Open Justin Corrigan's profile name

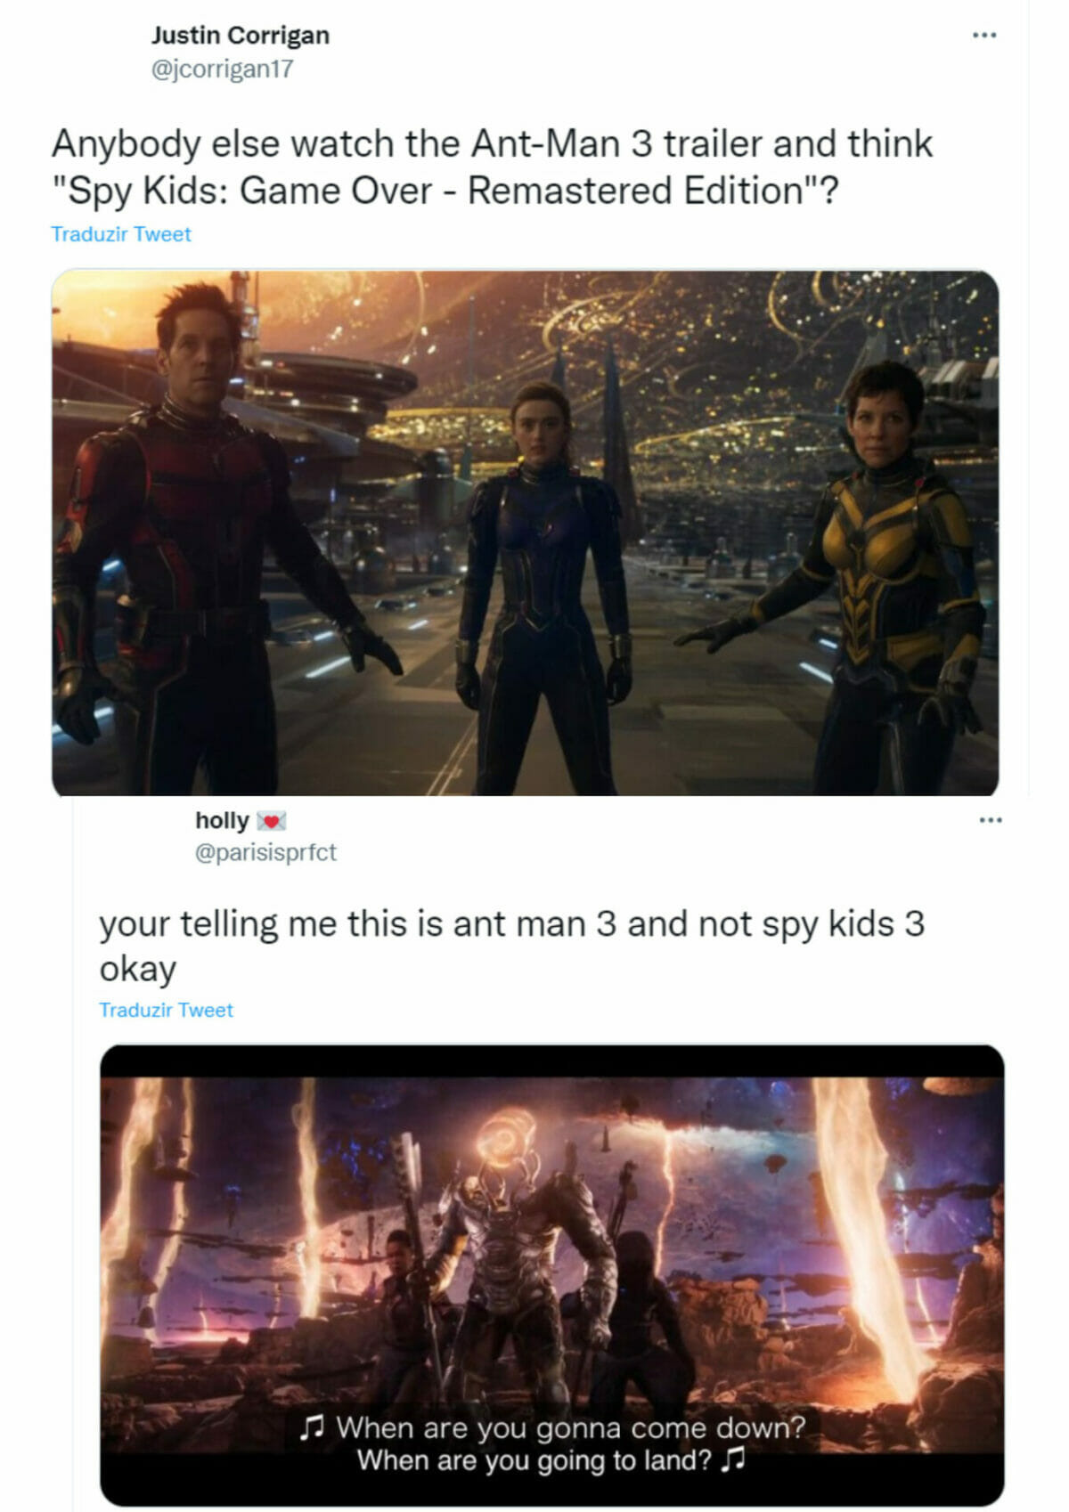(x=240, y=35)
